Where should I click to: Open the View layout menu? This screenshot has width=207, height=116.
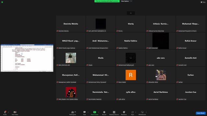[203, 2]
